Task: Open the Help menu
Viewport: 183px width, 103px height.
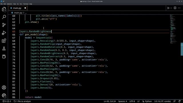Action: [x=31, y=4]
